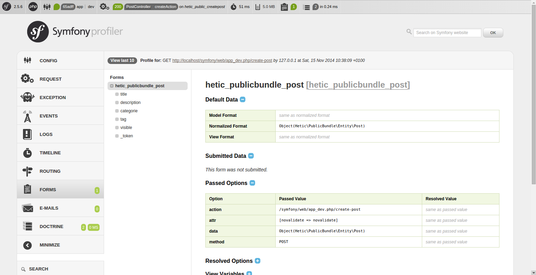
Task: Open the Logs panel
Action: click(60, 134)
